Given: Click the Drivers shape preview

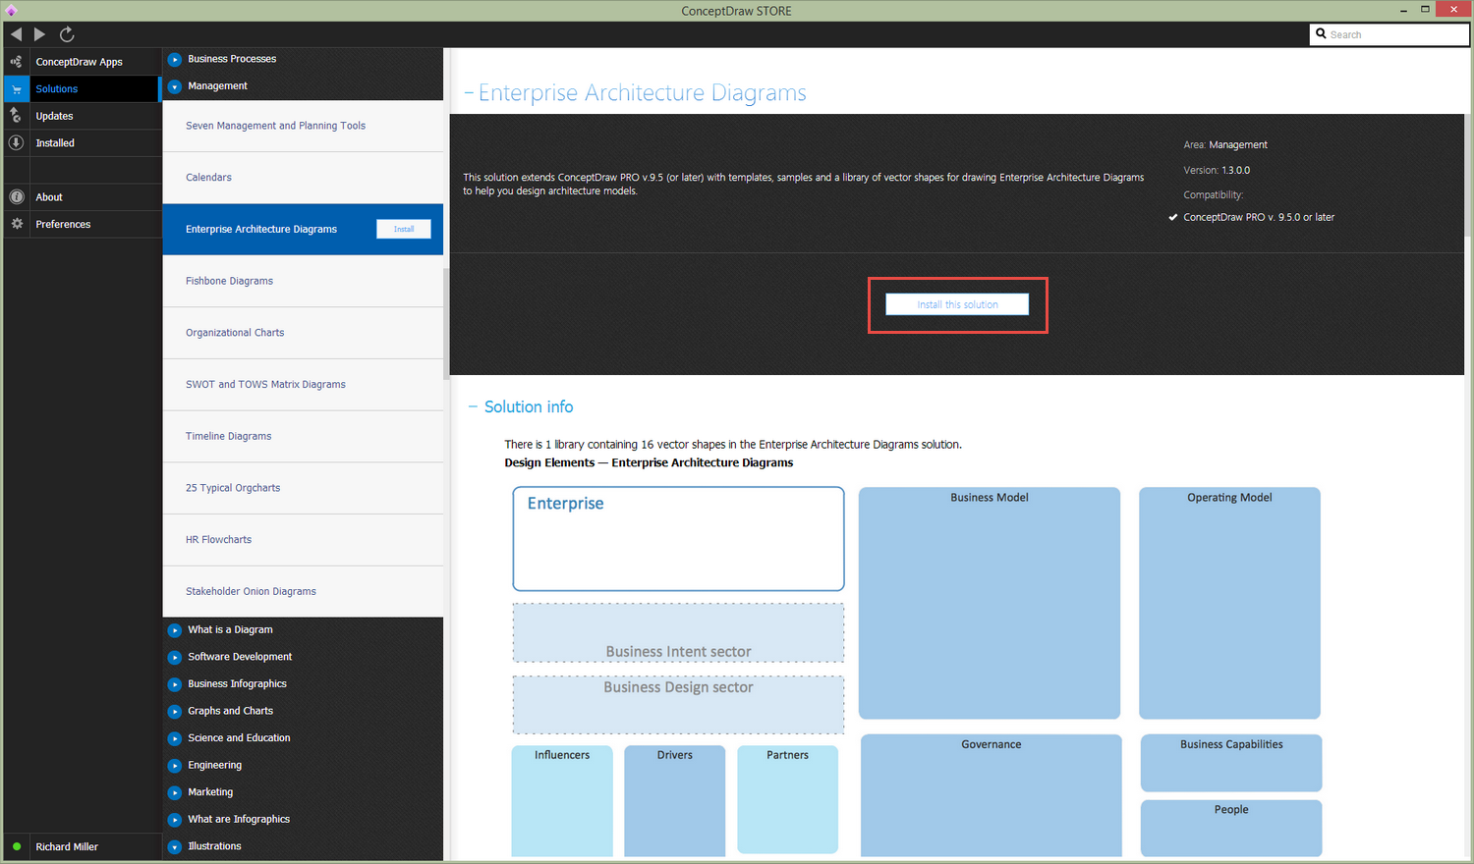Looking at the screenshot, I should [x=675, y=800].
